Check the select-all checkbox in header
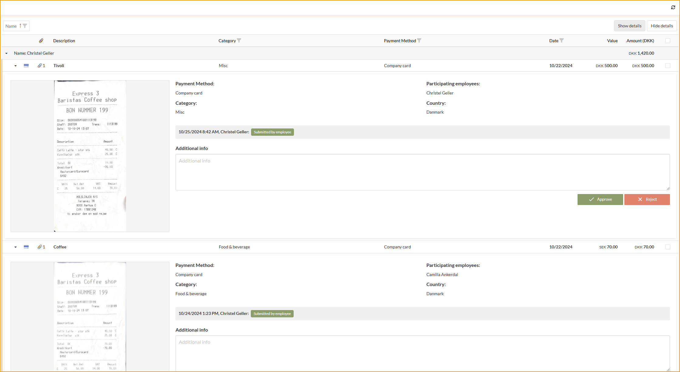The image size is (680, 372). coord(668,41)
